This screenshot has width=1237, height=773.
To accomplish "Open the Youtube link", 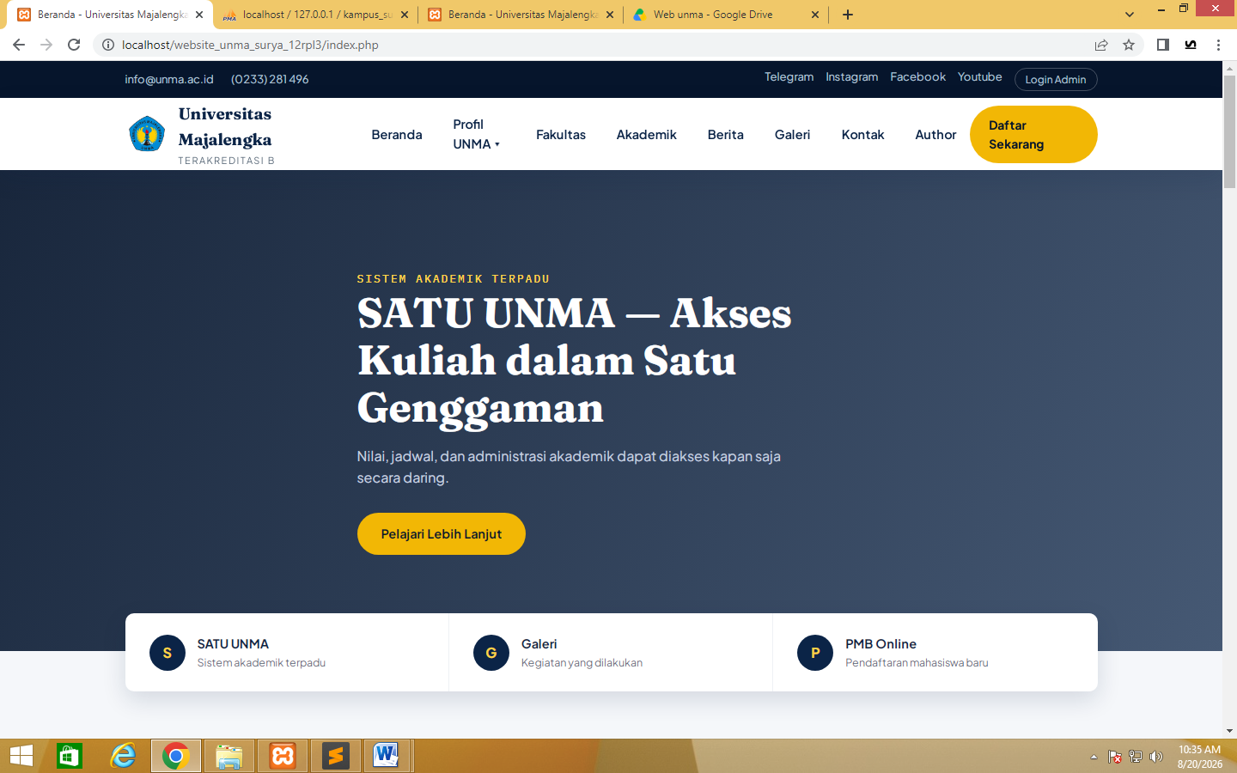I will tap(980, 76).
